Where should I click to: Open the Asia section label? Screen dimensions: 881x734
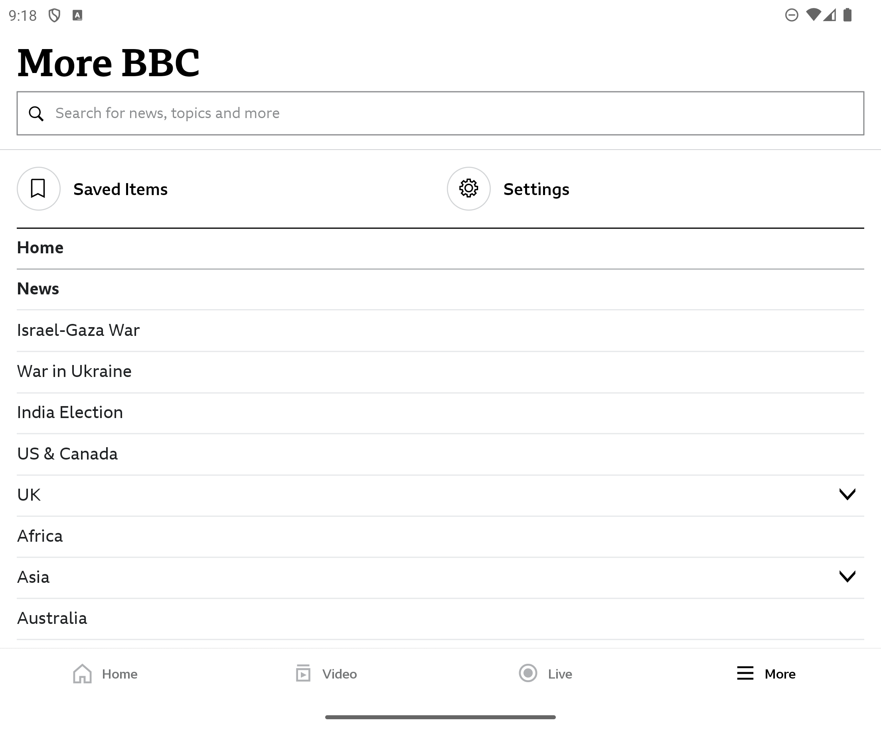pos(33,577)
